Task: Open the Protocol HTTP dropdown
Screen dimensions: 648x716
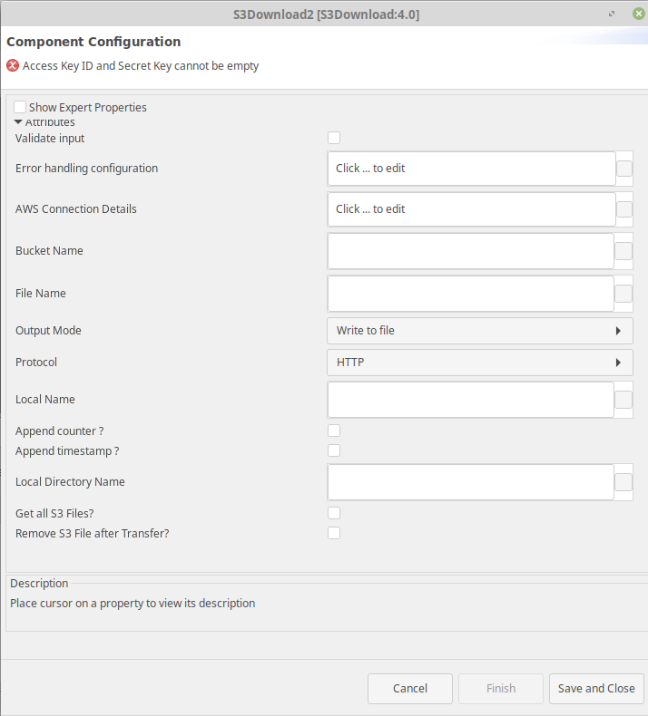Action: pos(480,363)
